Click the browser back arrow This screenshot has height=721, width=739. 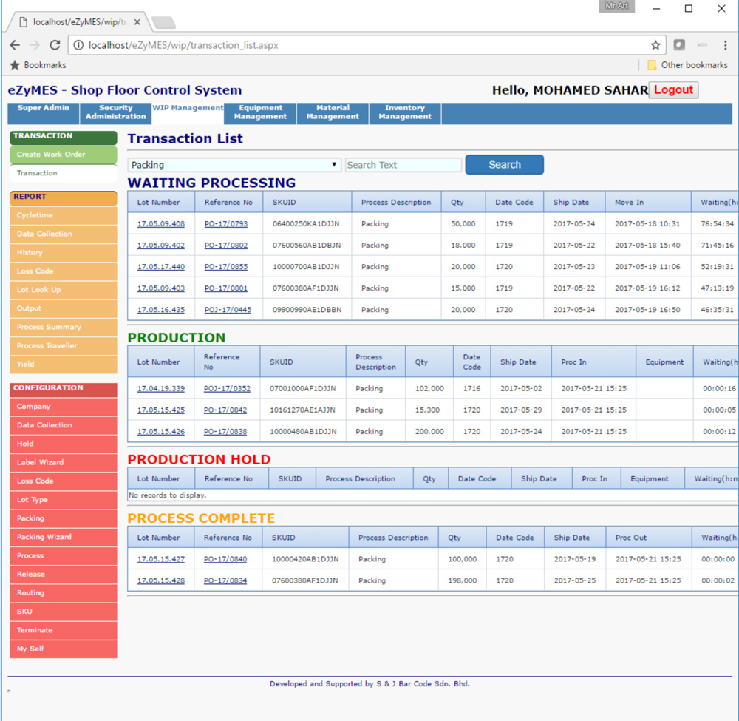coord(15,45)
